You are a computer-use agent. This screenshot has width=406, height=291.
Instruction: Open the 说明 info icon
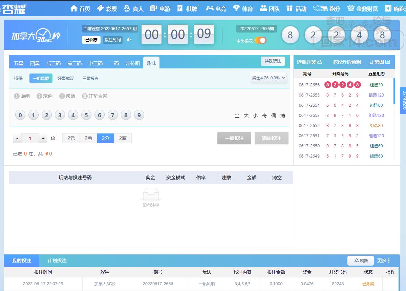click(x=17, y=96)
